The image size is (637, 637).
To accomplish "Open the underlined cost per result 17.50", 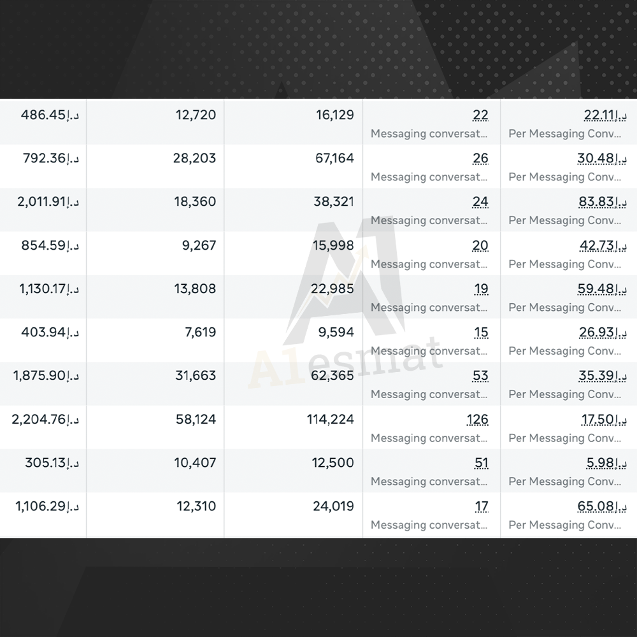I will pos(599,420).
